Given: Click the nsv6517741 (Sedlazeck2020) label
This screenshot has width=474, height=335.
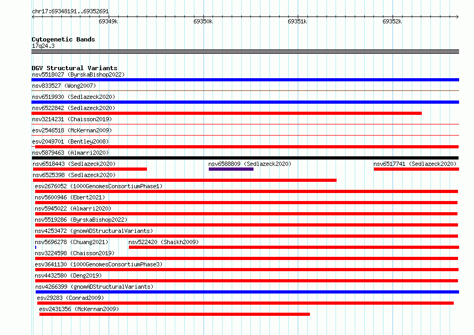Looking at the screenshot, I should 415,164.
